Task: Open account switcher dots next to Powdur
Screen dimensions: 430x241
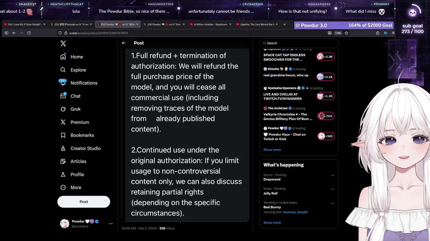Action: pyautogui.click(x=111, y=224)
